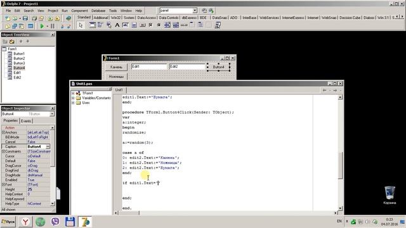Select Button4 on the Form1 designer

[218, 67]
